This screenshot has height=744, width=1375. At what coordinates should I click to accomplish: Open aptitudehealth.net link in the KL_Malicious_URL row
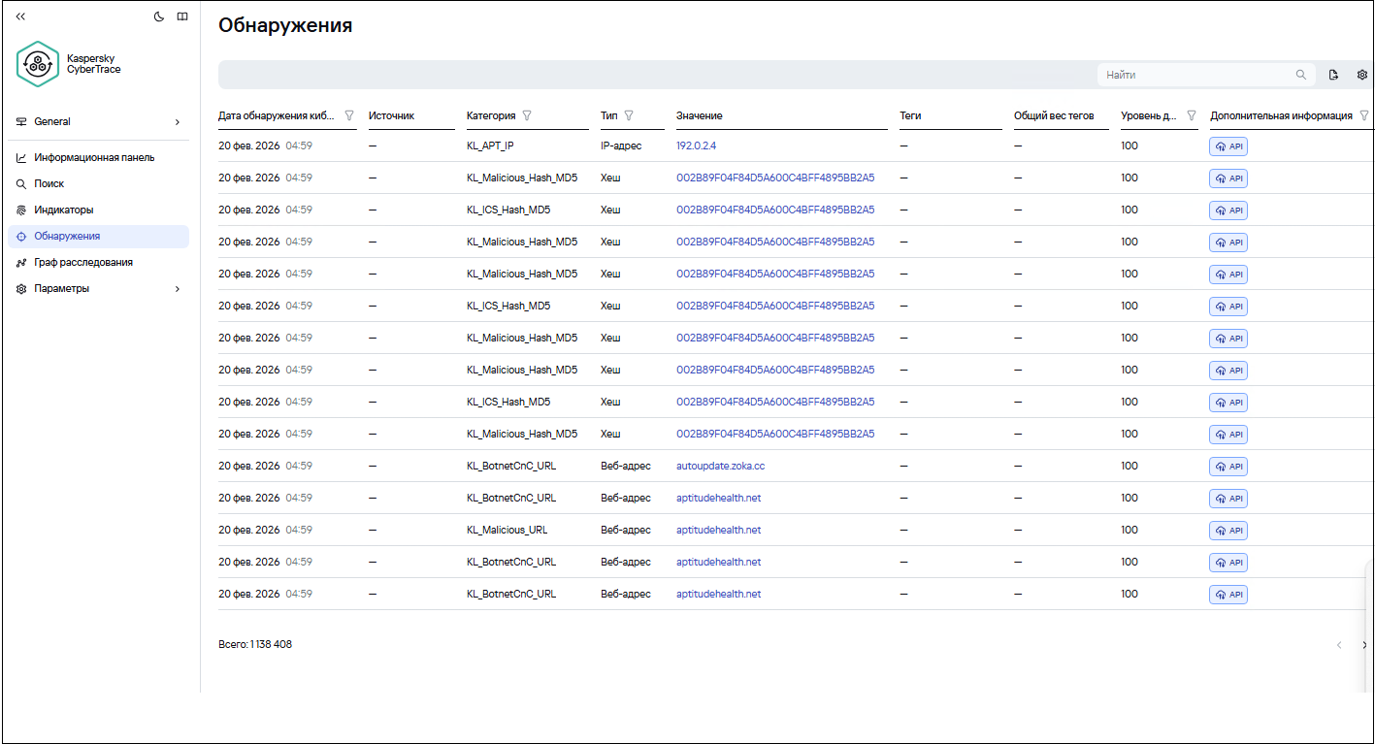tap(718, 530)
